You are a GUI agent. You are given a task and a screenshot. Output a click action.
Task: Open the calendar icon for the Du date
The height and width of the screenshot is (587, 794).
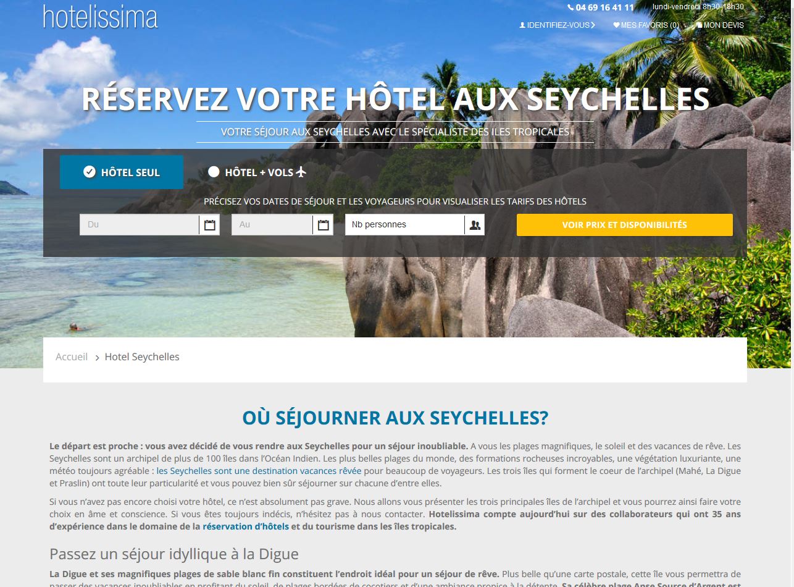point(209,225)
